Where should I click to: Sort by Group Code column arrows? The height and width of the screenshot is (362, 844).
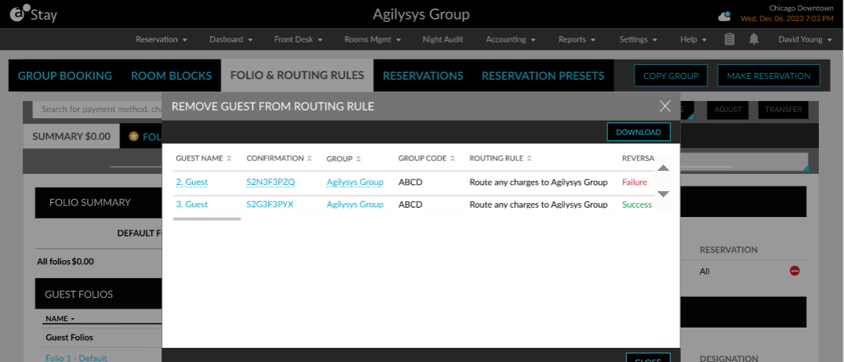click(453, 159)
